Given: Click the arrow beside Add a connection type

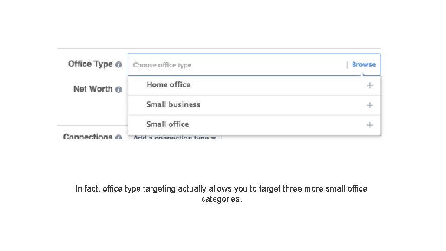Looking at the screenshot, I should (213, 139).
